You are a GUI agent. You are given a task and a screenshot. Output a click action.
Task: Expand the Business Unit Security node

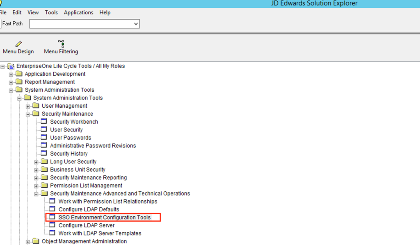36,170
